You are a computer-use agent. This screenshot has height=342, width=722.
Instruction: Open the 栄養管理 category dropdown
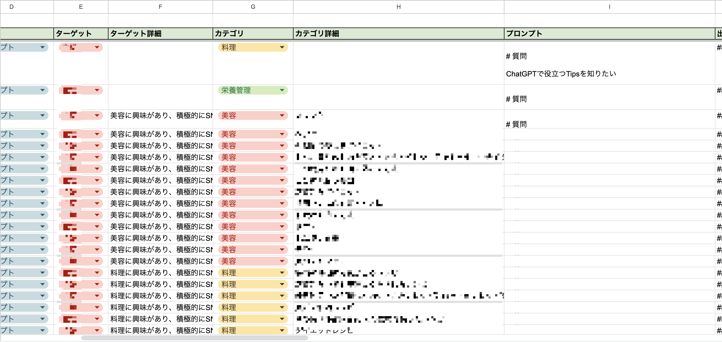(x=282, y=90)
